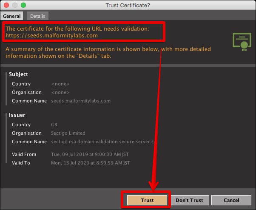The height and width of the screenshot is (210, 256).
Task: Click the Valid From date value
Action: pos(90,154)
